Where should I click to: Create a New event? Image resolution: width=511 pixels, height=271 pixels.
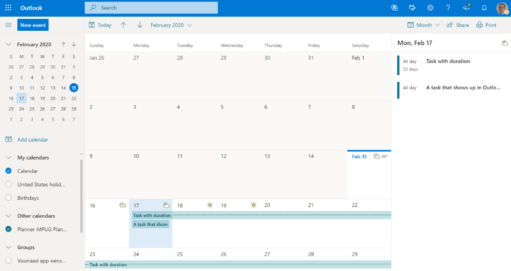coord(33,25)
